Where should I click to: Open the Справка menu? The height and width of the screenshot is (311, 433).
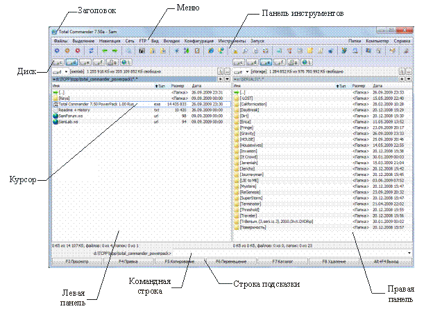[402, 41]
